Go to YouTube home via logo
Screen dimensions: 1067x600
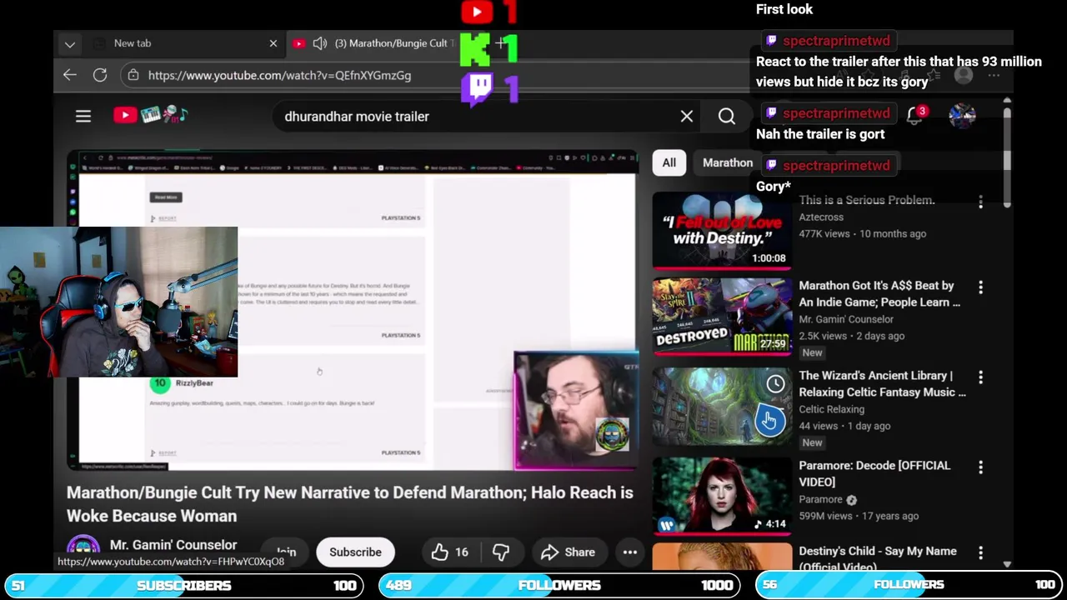pyautogui.click(x=151, y=116)
